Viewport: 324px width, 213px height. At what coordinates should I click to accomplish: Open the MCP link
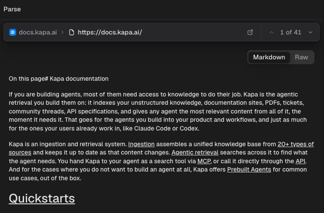point(204,161)
